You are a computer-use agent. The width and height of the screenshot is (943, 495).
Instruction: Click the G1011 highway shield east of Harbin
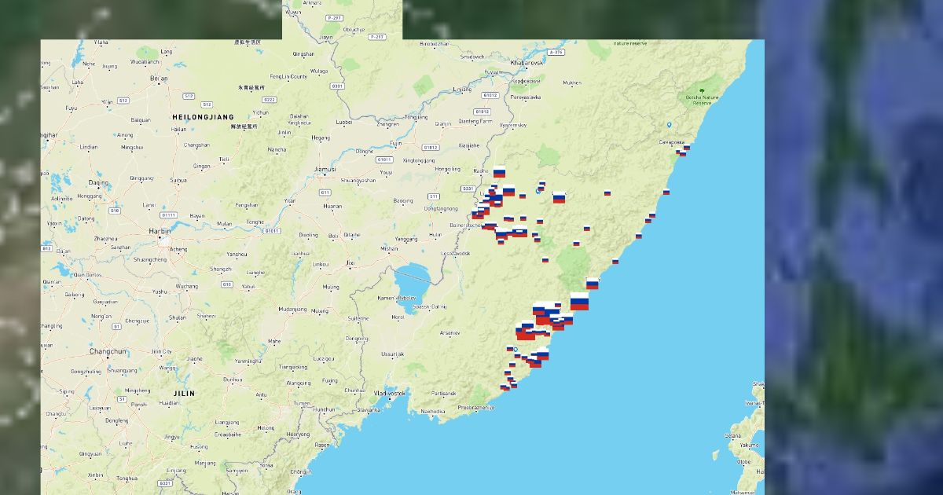tap(272, 230)
